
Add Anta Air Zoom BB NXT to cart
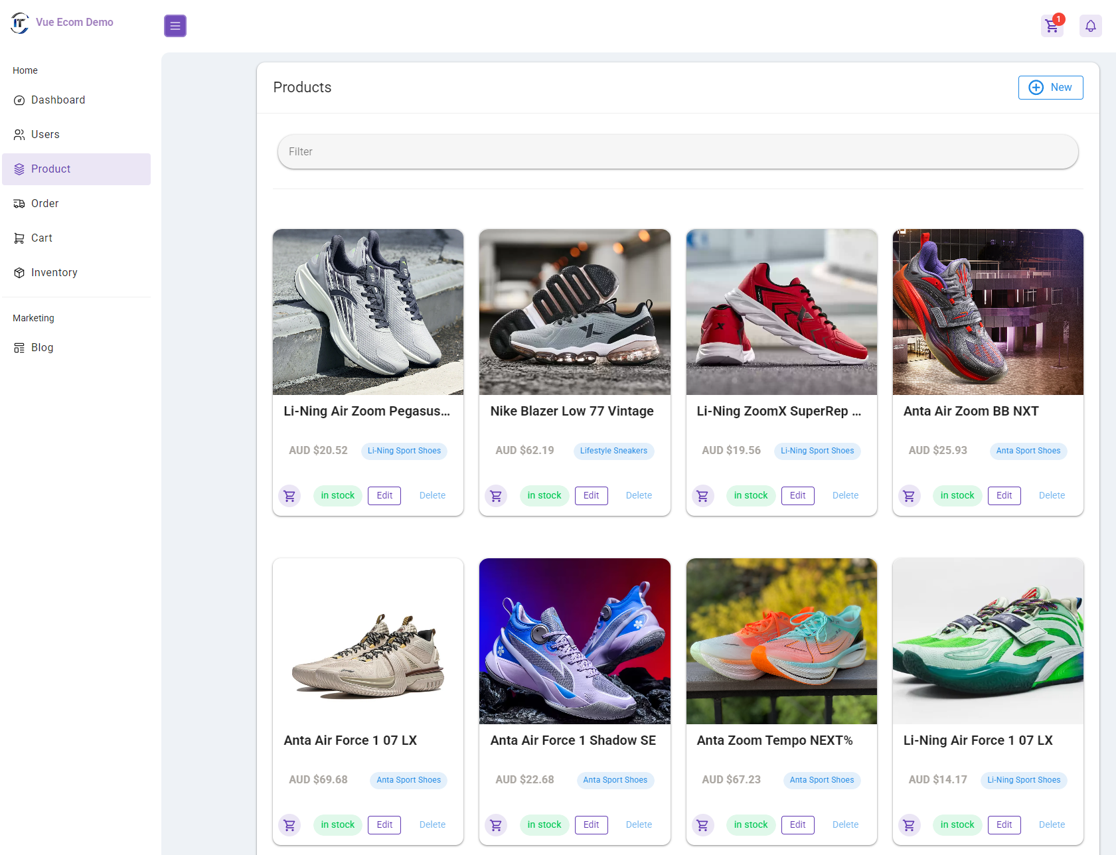(x=910, y=496)
